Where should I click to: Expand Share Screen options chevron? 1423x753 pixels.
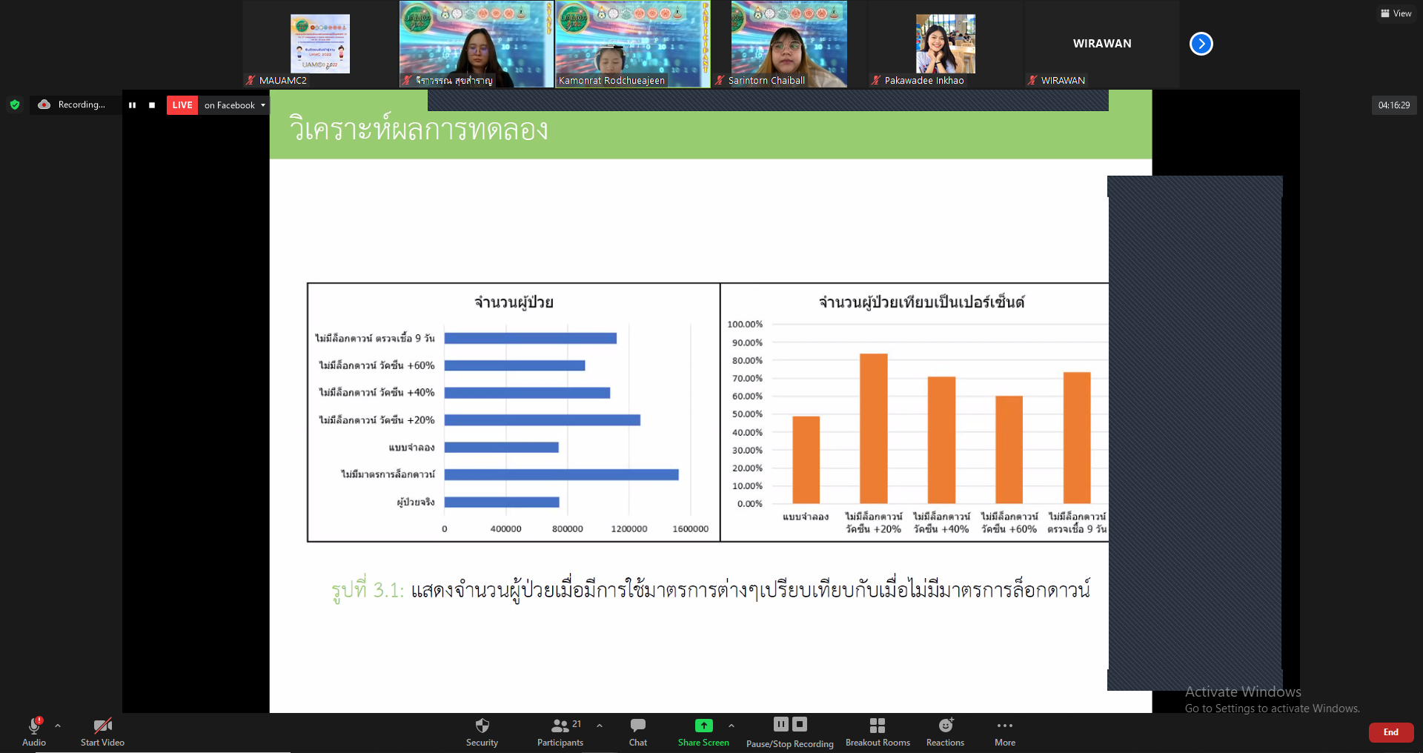[x=731, y=726]
